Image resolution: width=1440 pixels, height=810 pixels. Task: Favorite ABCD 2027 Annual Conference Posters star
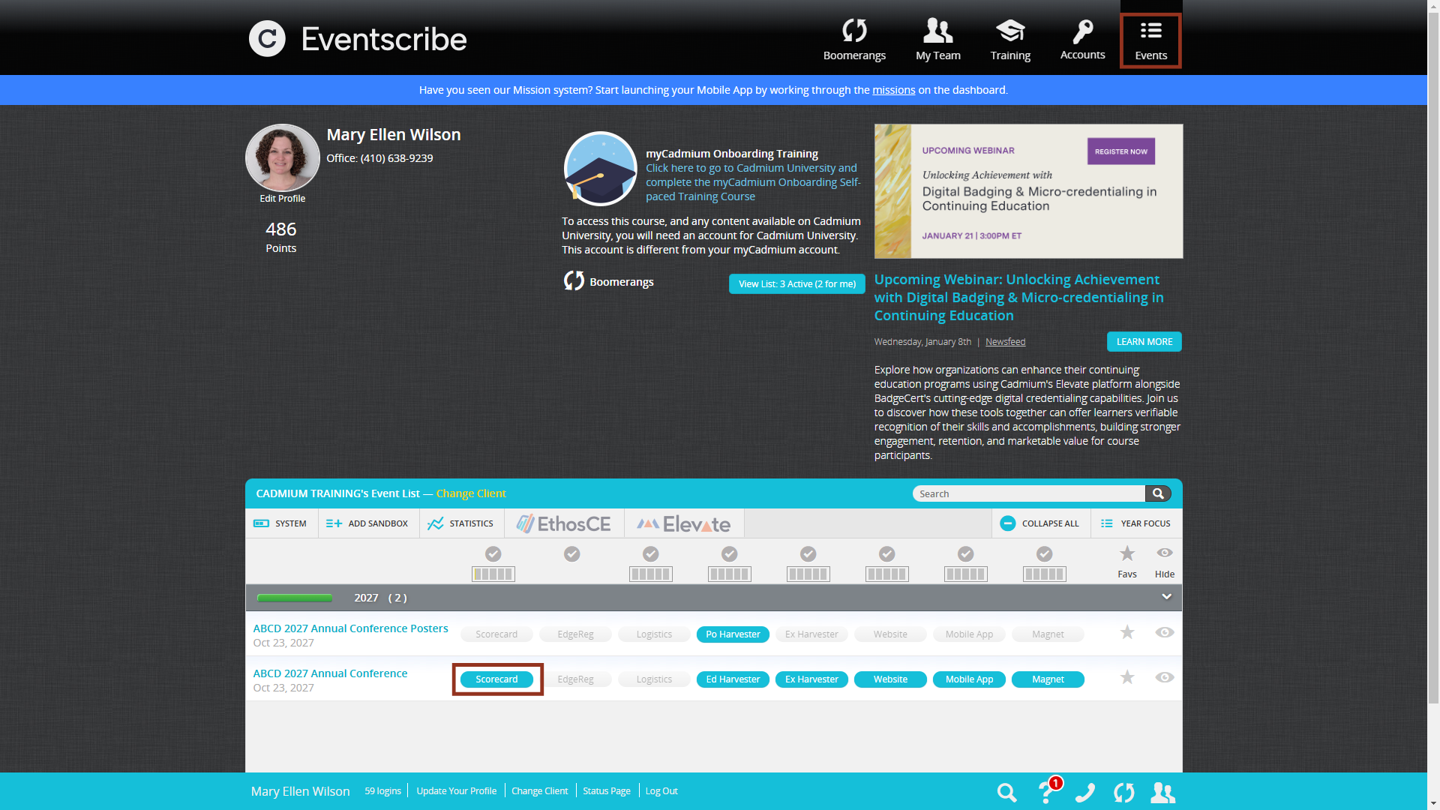pos(1126,633)
